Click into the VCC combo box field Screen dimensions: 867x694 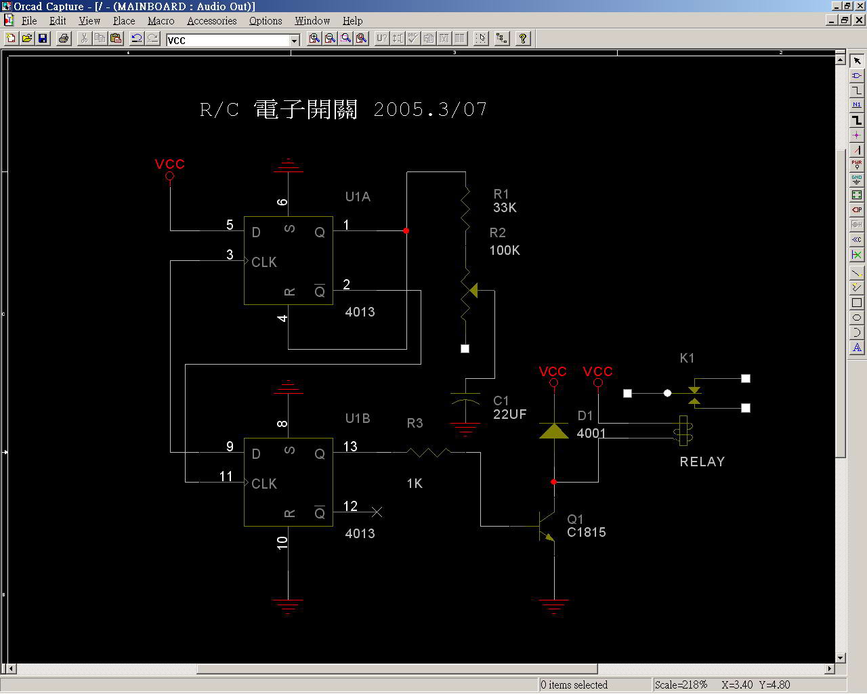pyautogui.click(x=228, y=41)
